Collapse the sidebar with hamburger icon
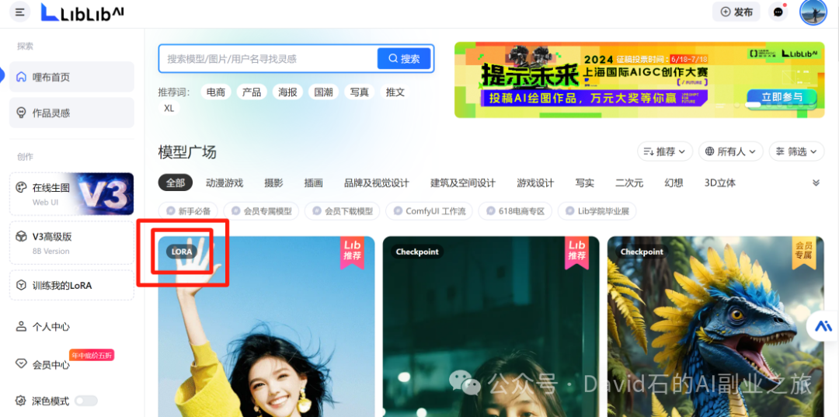Viewport: 839px width, 417px height. (x=19, y=12)
